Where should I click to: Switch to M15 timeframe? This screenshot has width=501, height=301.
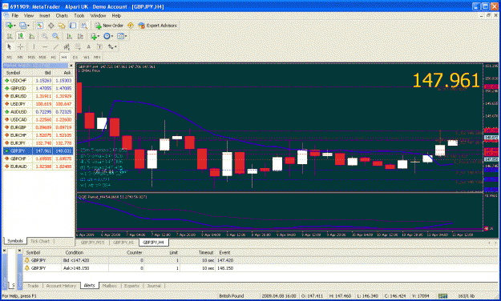coord(31,57)
